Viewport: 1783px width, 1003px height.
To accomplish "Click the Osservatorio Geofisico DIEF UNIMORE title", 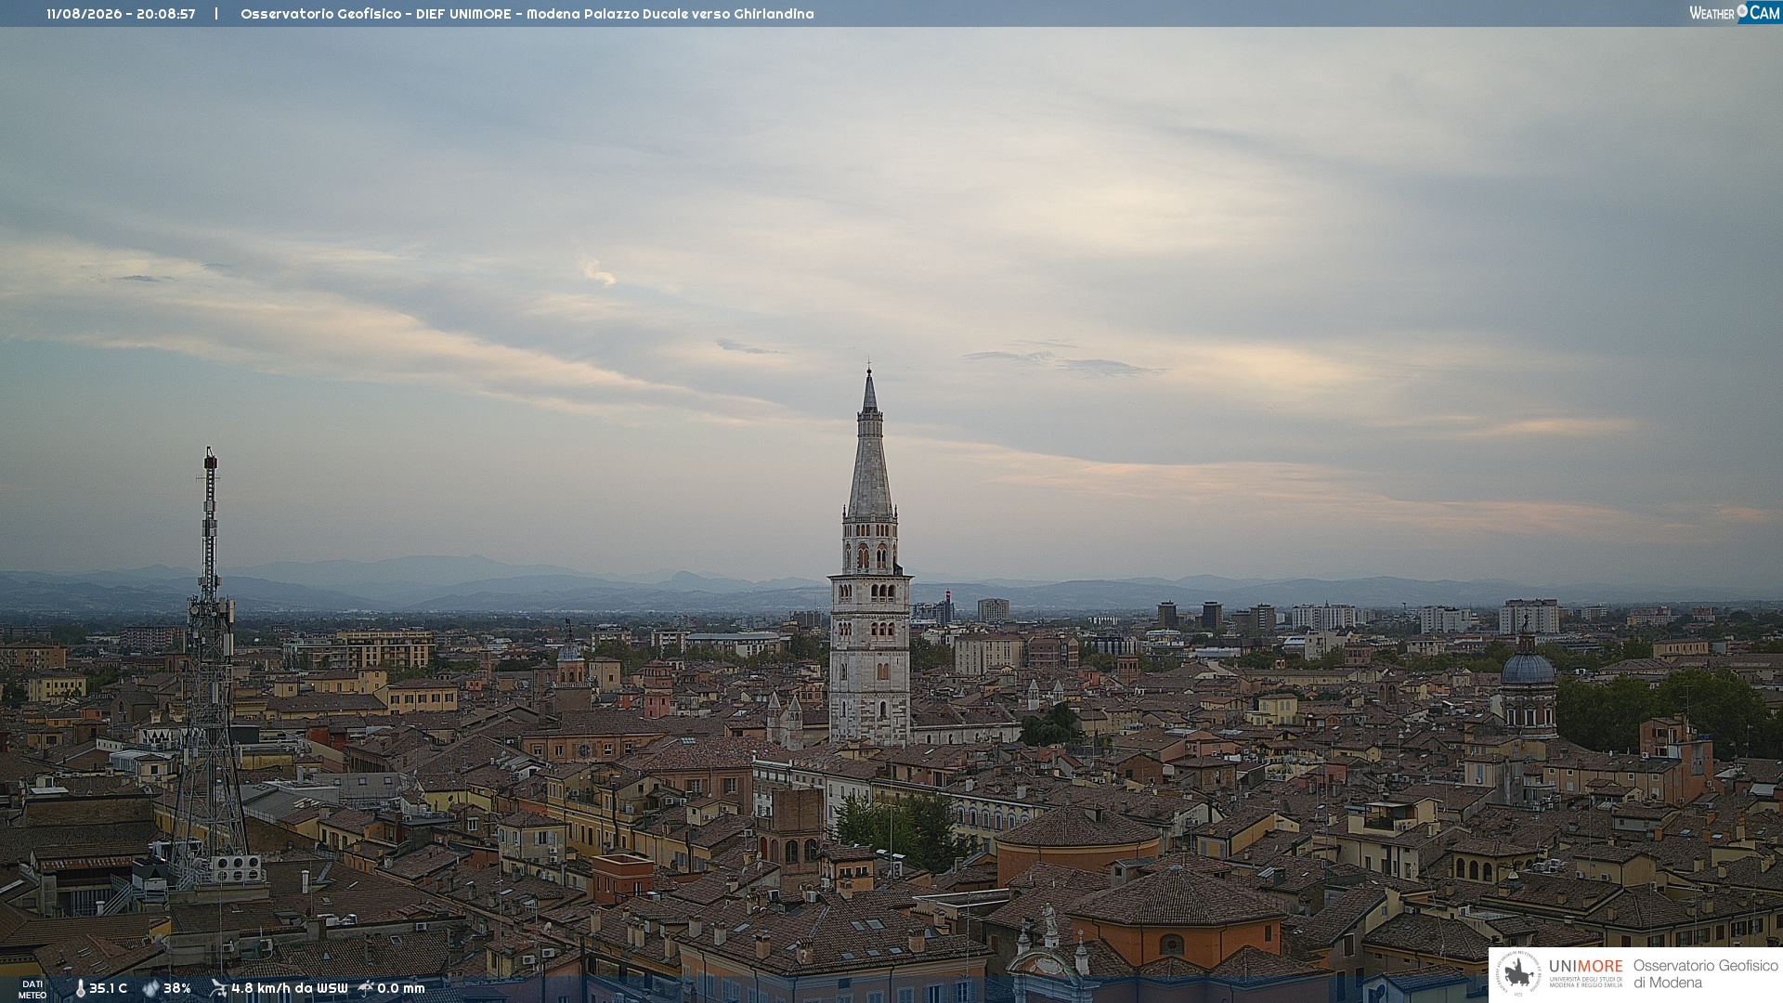I will tap(527, 14).
